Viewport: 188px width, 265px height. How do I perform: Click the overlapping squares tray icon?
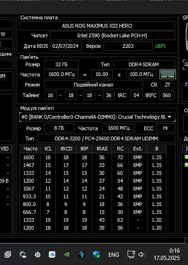8,254
